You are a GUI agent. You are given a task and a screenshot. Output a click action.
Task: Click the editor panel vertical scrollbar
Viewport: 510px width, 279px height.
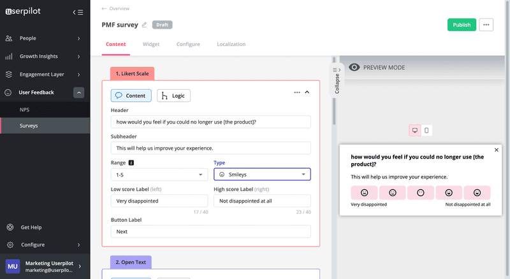point(333,91)
